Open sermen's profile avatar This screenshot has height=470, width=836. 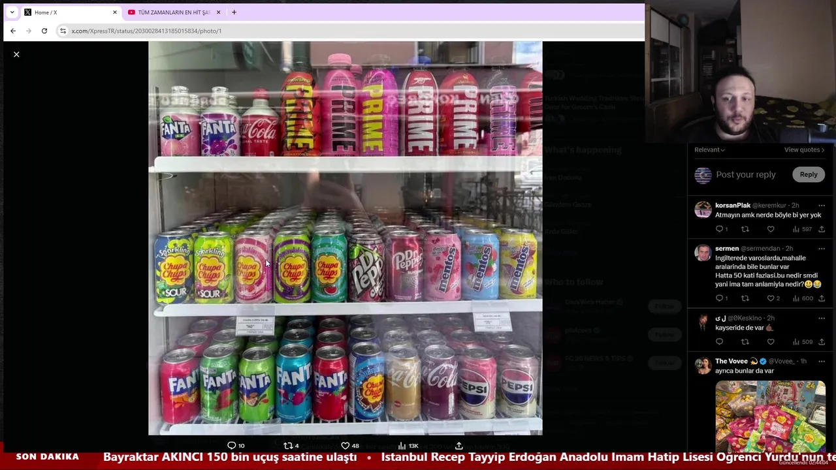703,253
